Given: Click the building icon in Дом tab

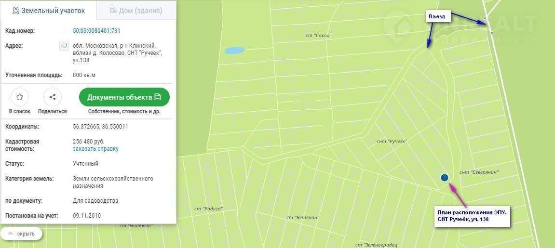Looking at the screenshot, I should (113, 10).
